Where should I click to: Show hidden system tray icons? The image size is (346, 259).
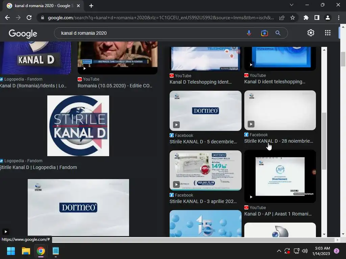pyautogui.click(x=279, y=251)
